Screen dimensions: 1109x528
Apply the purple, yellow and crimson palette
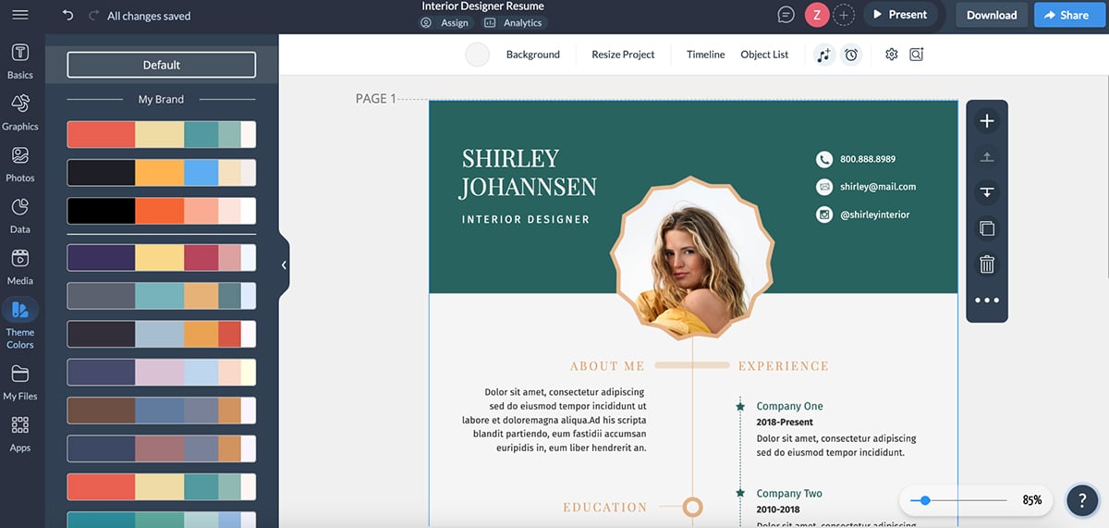[161, 257]
